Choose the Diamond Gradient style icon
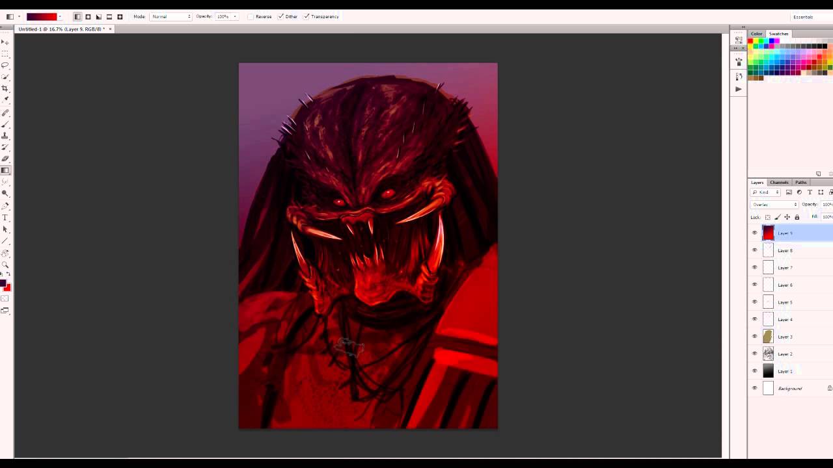Image resolution: width=833 pixels, height=468 pixels. [120, 16]
